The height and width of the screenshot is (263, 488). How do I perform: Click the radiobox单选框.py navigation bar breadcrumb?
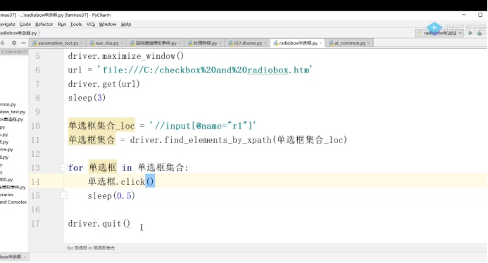point(18,33)
